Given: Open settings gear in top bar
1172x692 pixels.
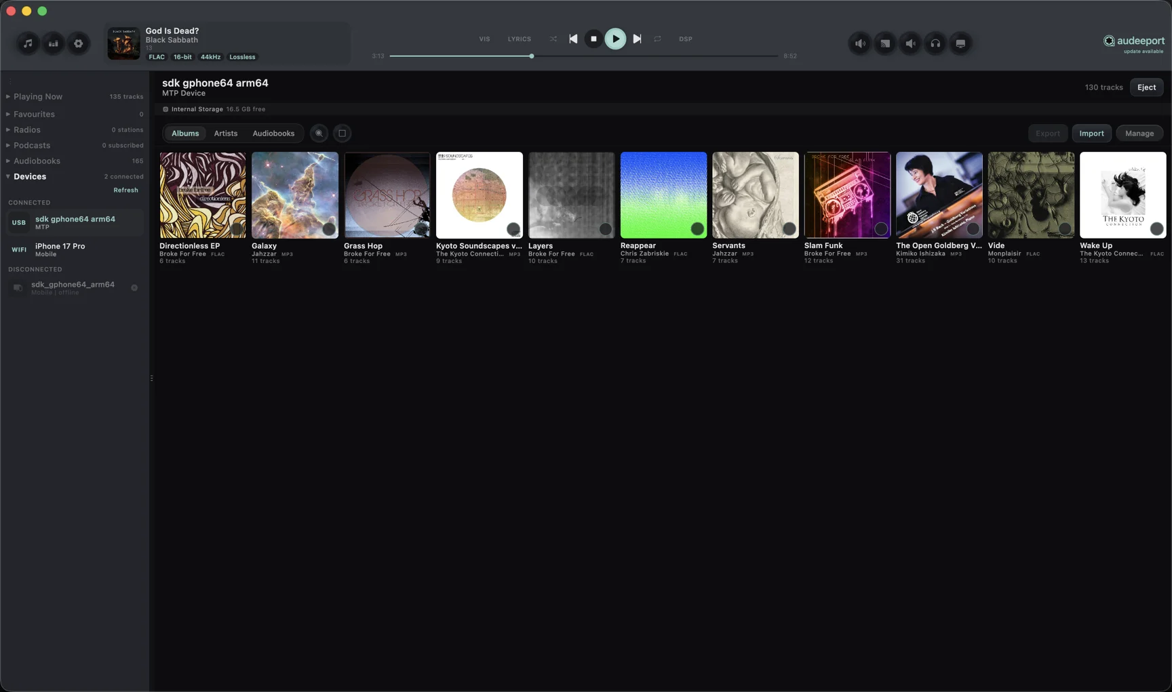Looking at the screenshot, I should pyautogui.click(x=79, y=43).
